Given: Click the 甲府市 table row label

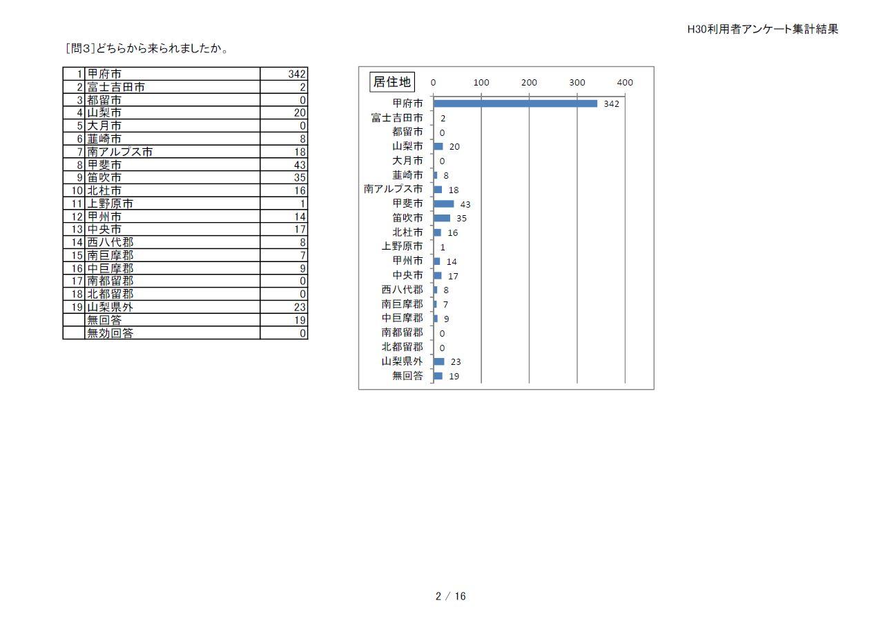Looking at the screenshot, I should pyautogui.click(x=173, y=74).
